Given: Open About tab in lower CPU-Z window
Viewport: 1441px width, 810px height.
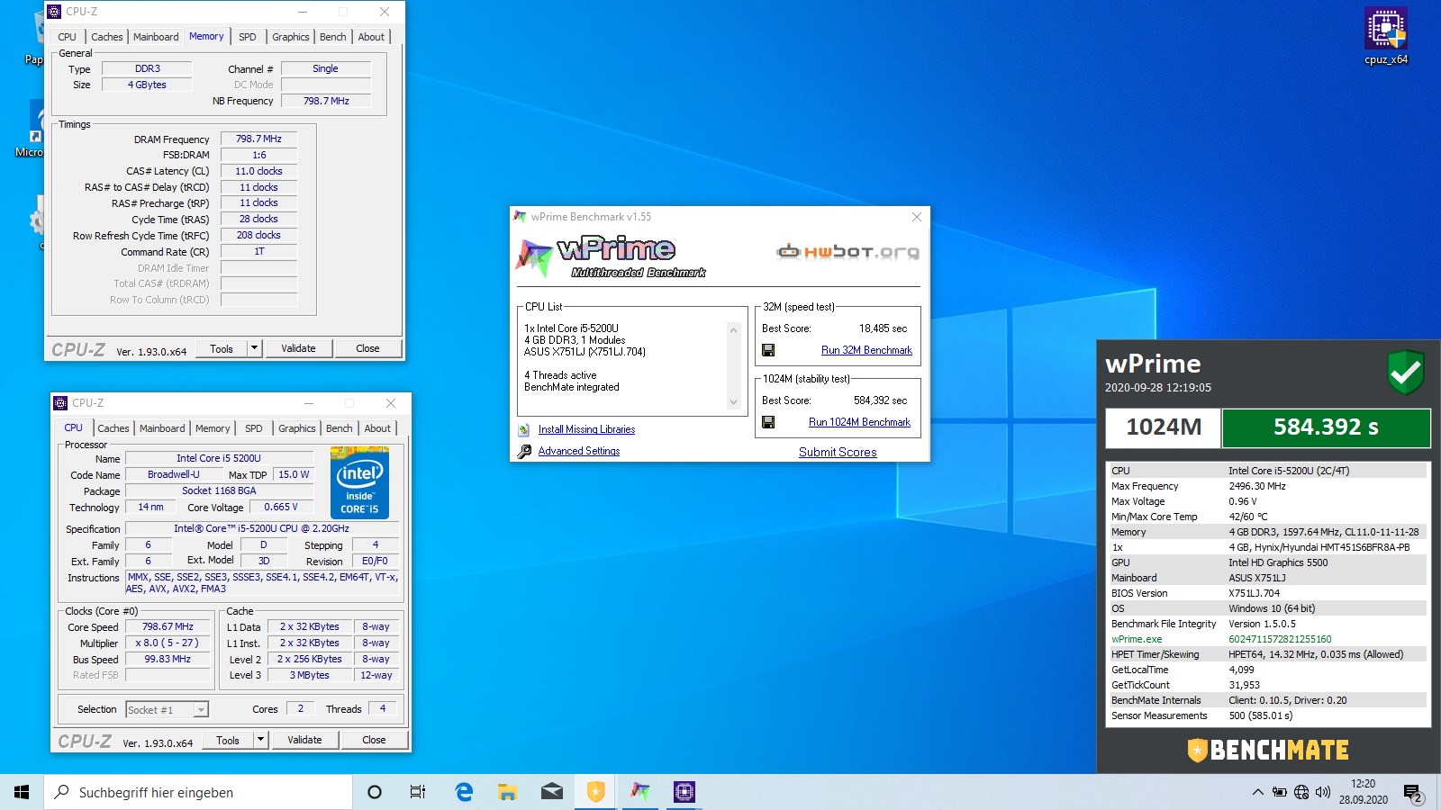Looking at the screenshot, I should [x=377, y=428].
